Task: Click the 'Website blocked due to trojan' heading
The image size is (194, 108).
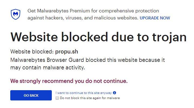Action: (98, 37)
